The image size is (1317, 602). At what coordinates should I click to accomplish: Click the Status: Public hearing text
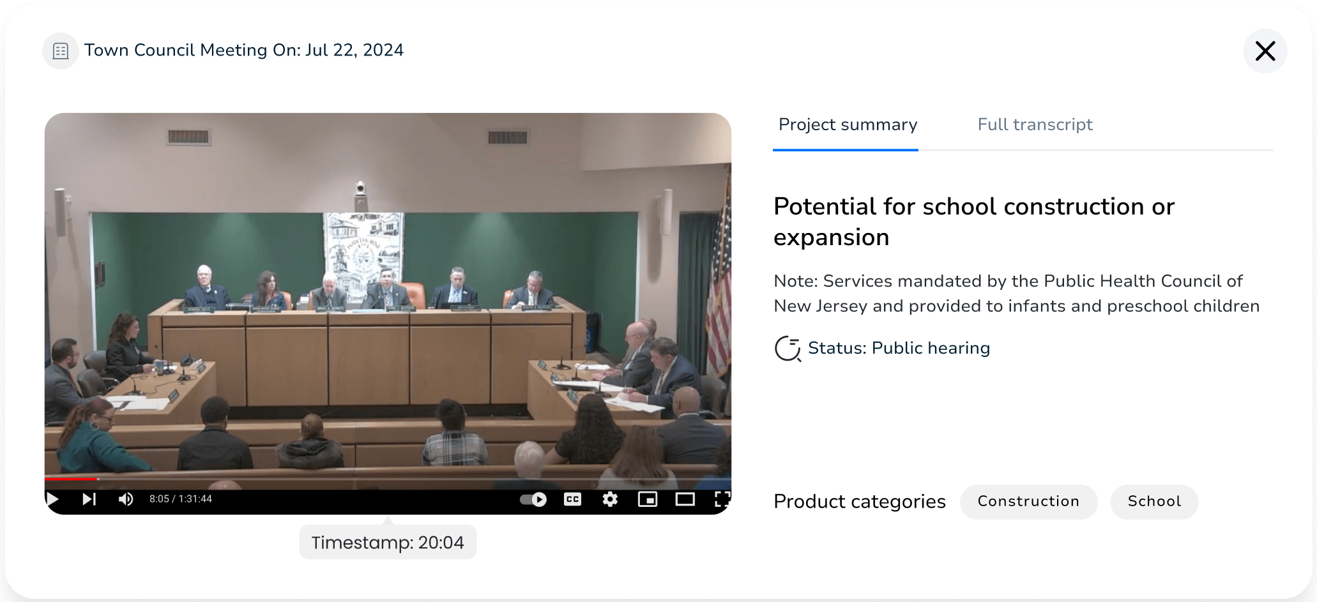tap(899, 348)
